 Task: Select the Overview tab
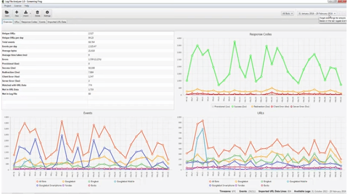coord(8,22)
